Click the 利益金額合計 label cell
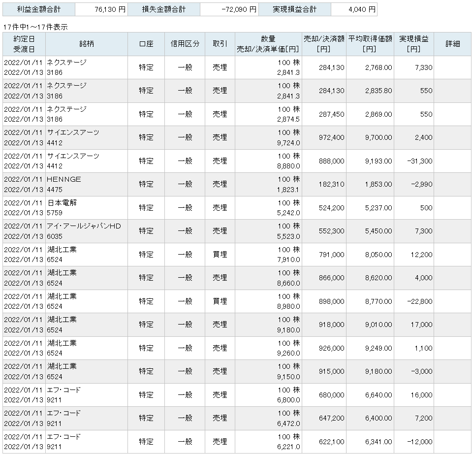Screen dimensions: 473x456 coord(38,9)
